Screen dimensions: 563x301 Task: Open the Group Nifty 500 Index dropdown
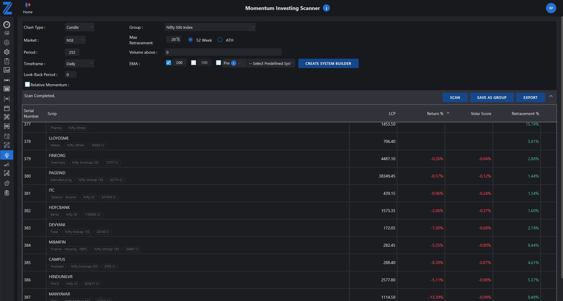click(x=210, y=27)
